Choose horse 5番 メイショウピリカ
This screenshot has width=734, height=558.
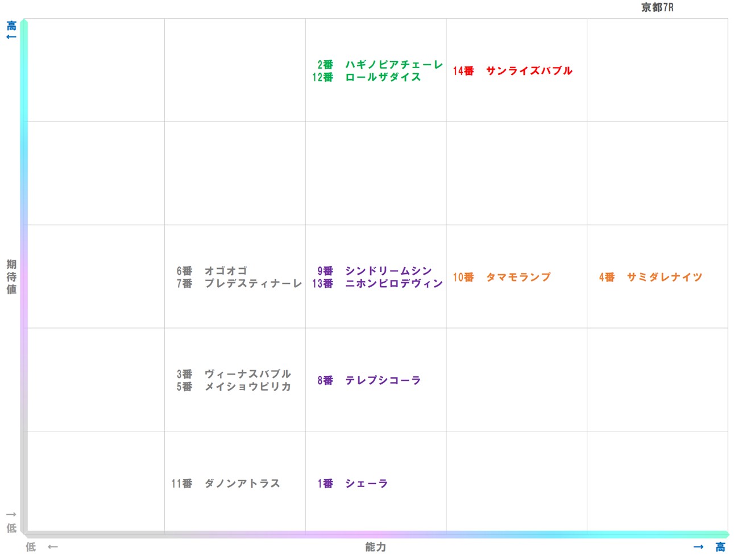tap(233, 387)
